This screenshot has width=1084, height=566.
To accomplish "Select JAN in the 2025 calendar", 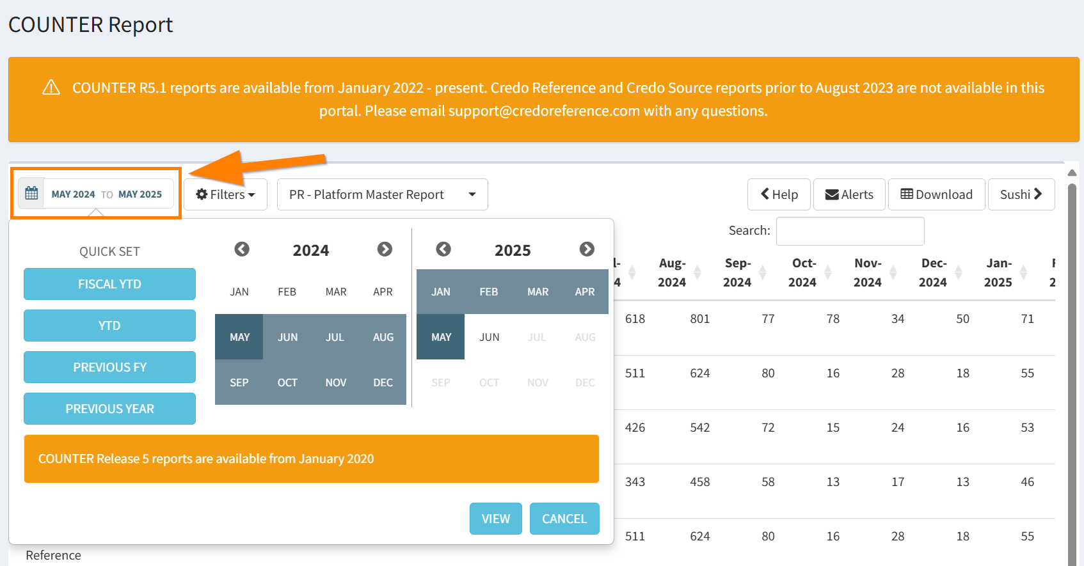I will coord(441,292).
